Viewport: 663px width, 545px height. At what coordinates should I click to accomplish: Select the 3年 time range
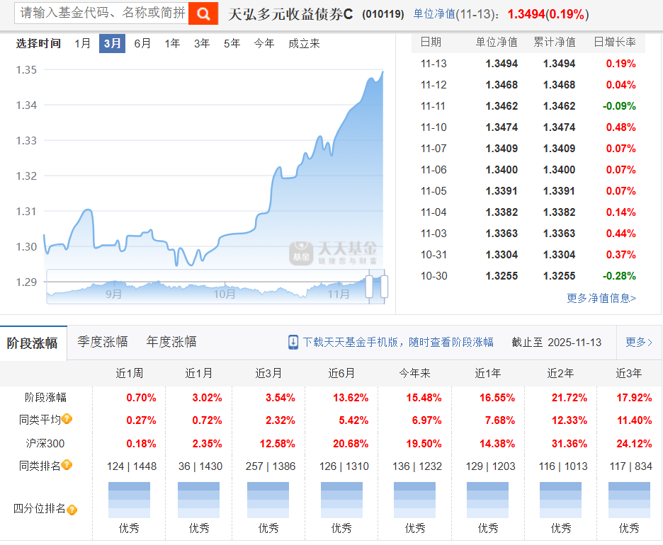[x=202, y=43]
